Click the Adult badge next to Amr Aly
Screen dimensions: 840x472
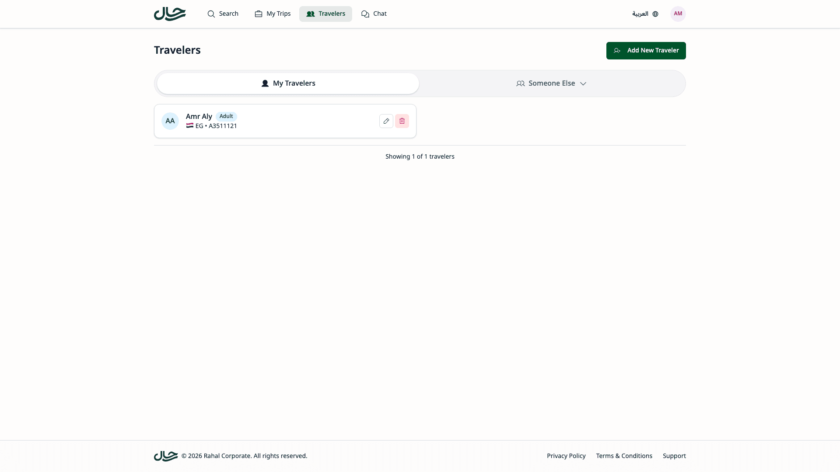click(226, 116)
